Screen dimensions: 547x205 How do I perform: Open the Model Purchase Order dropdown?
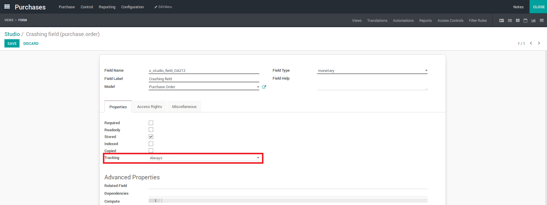(x=204, y=87)
